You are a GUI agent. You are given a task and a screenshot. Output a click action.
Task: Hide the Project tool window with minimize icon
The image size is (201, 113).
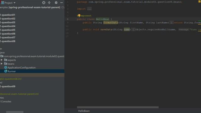pyautogui.click(x=62, y=3)
